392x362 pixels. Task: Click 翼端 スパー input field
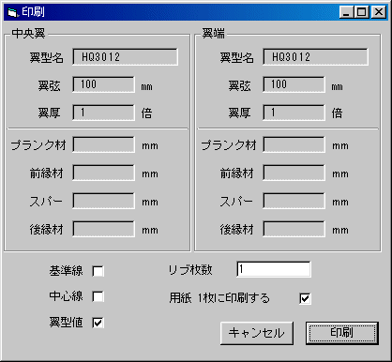294,201
